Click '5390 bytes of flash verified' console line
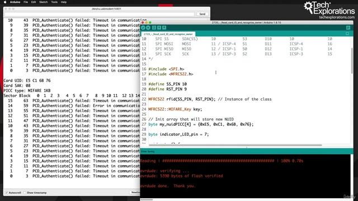Screen dimensions: 358x201 (181, 176)
